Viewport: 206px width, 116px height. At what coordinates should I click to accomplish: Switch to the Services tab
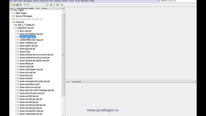click(x=44, y=8)
